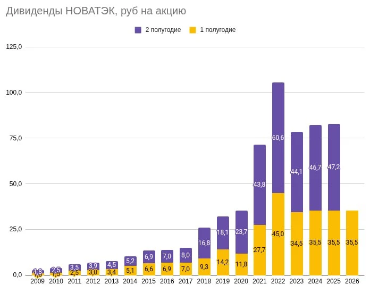Click the 2020 year label on x-axis
This screenshot has height=293, width=370.
click(x=241, y=281)
